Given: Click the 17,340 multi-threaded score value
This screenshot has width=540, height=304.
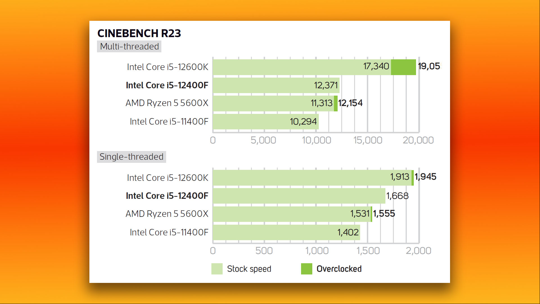Looking at the screenshot, I should (376, 66).
